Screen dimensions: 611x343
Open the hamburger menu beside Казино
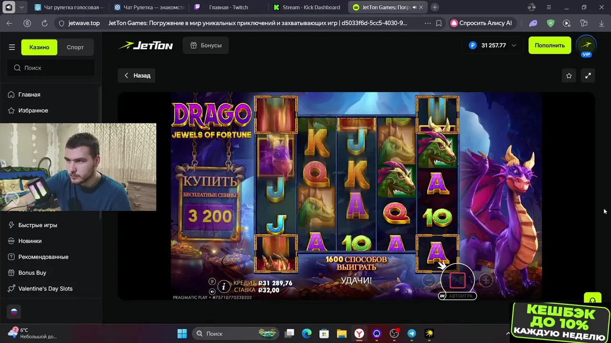click(12, 47)
